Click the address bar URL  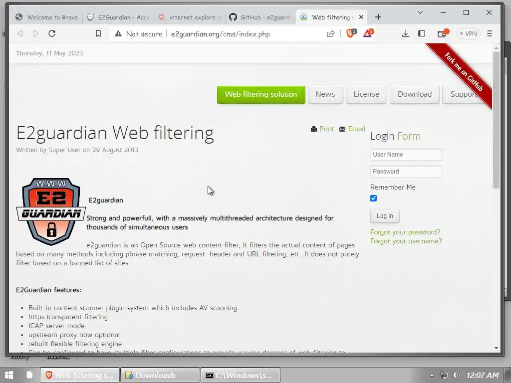pyautogui.click(x=220, y=34)
